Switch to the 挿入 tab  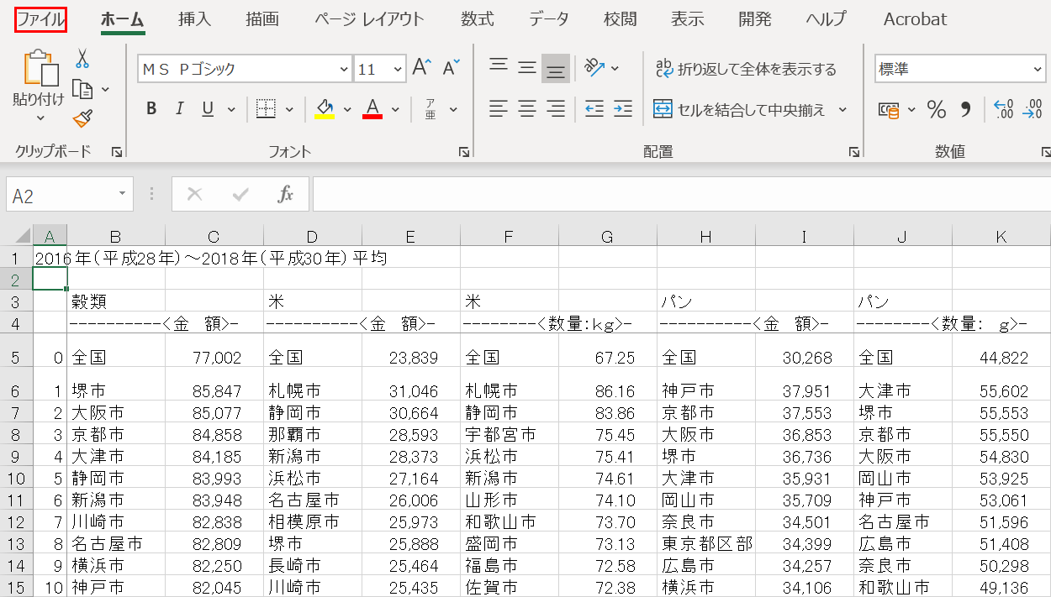[195, 19]
